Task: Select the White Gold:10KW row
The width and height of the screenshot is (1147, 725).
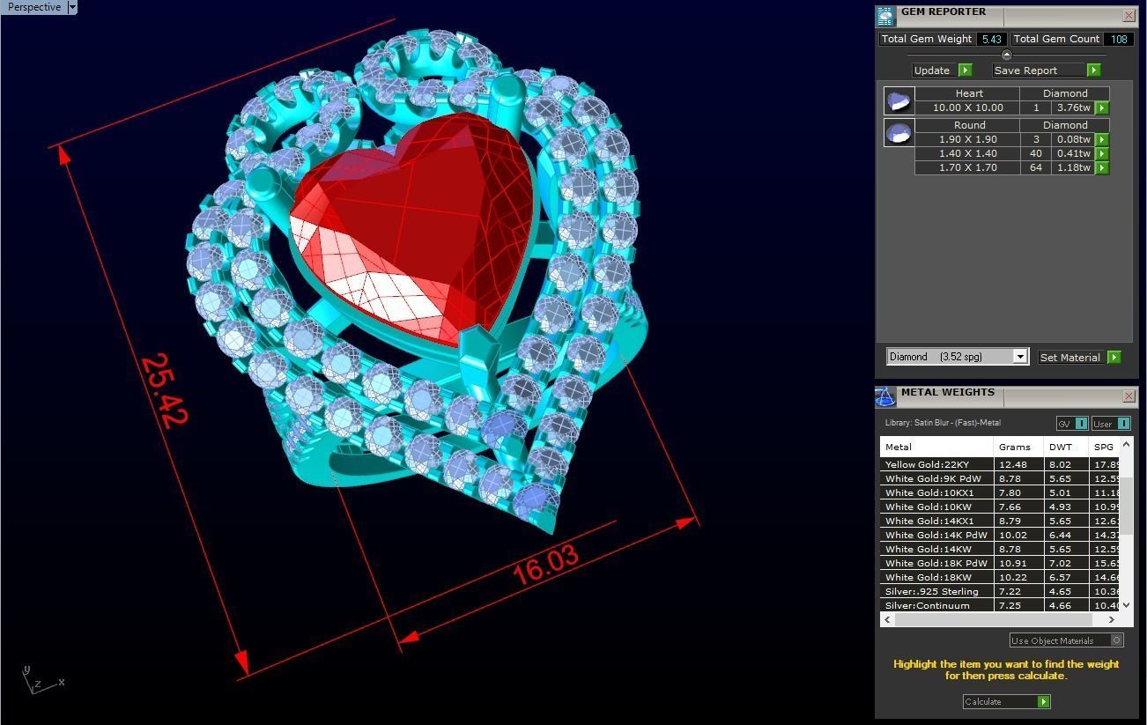Action: (1000, 507)
